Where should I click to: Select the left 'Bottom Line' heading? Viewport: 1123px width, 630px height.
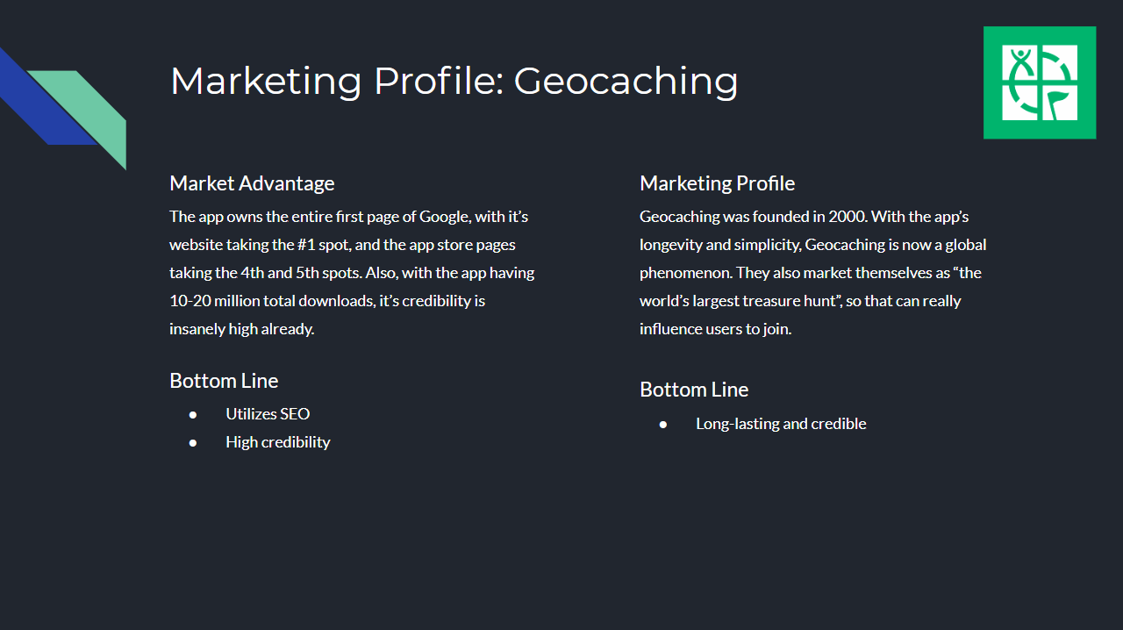[224, 381]
